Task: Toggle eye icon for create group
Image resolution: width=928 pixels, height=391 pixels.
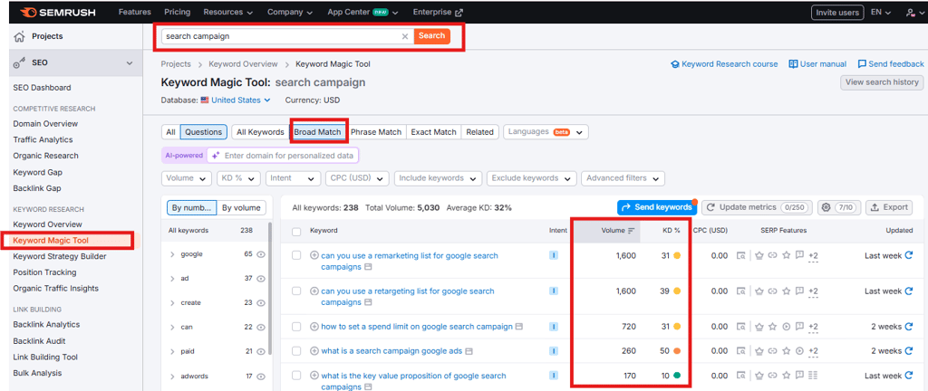Action: [261, 302]
